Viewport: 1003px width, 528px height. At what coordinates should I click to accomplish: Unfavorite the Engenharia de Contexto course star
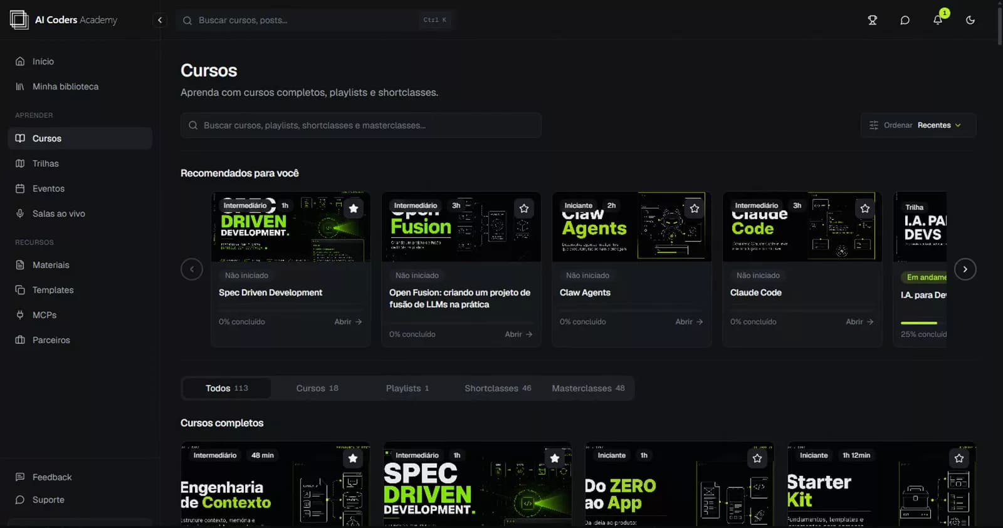[353, 458]
